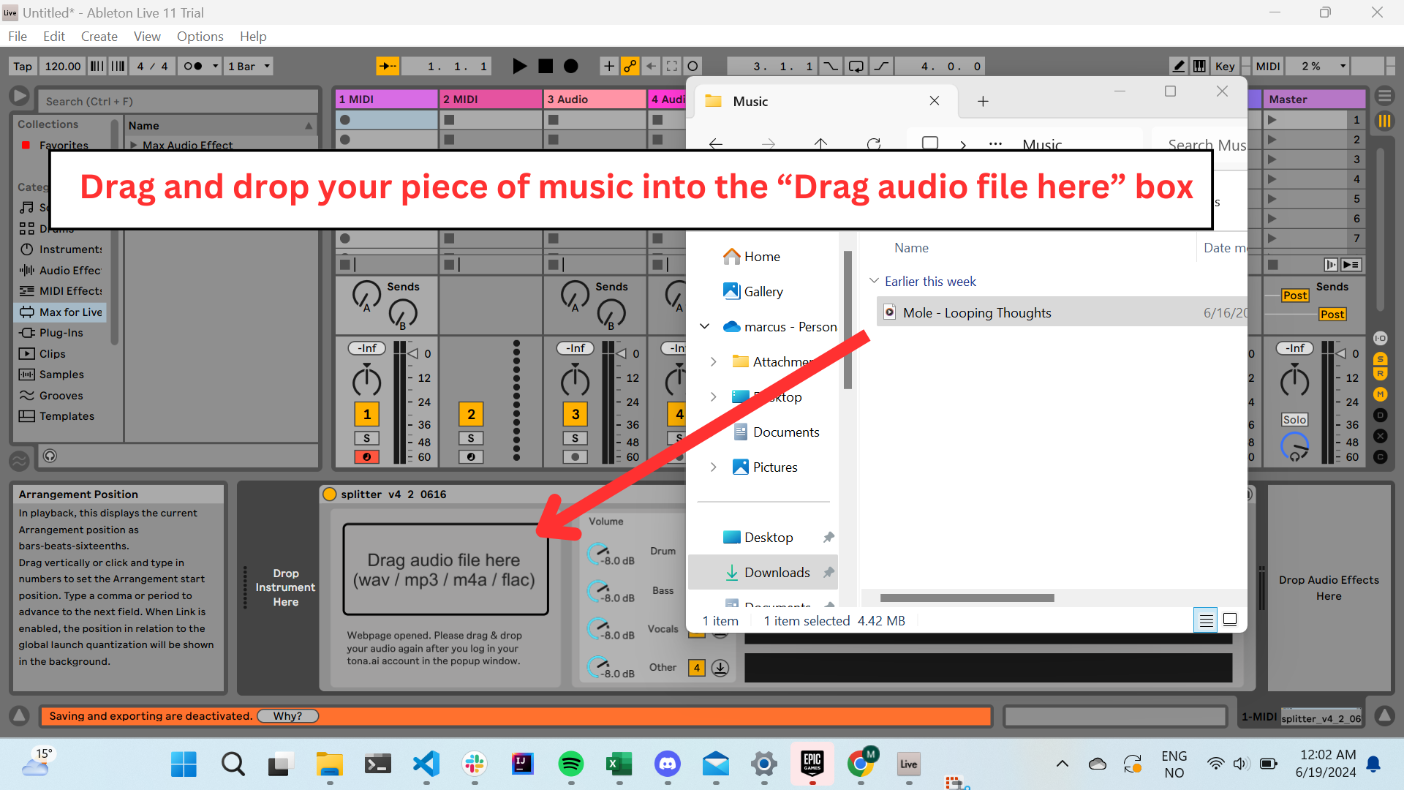Select Max for Live category
This screenshot has height=790, width=1404.
point(61,312)
